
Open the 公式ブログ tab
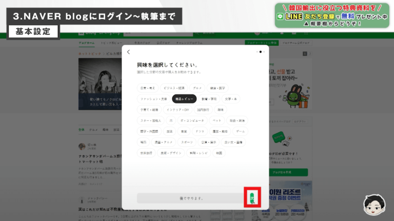click(x=163, y=43)
